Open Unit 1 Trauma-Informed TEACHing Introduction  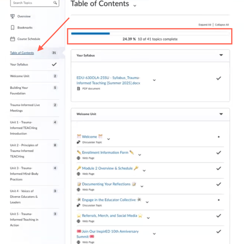(24, 128)
